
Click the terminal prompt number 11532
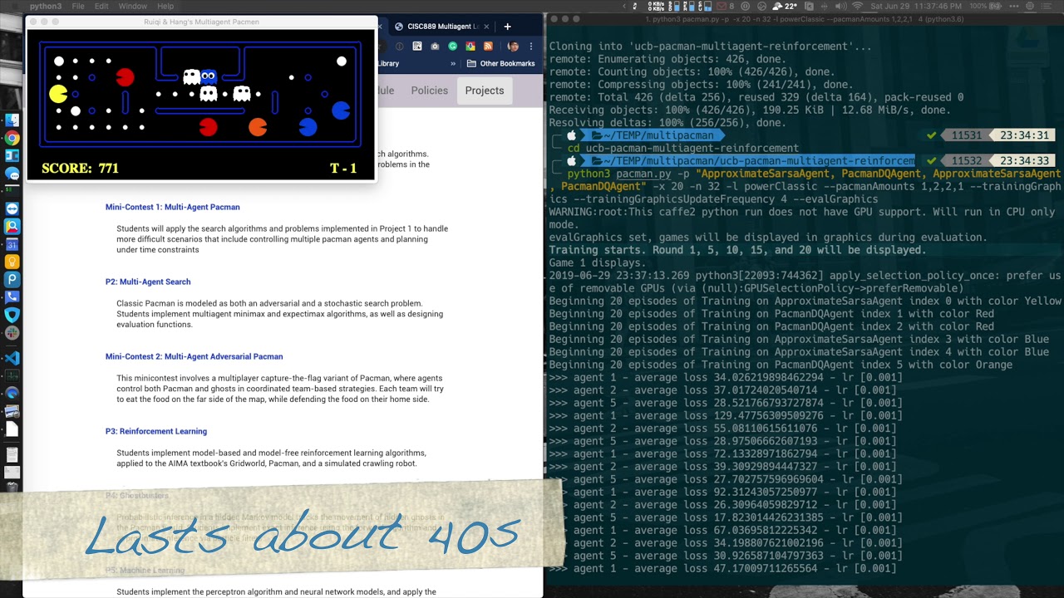pyautogui.click(x=966, y=160)
